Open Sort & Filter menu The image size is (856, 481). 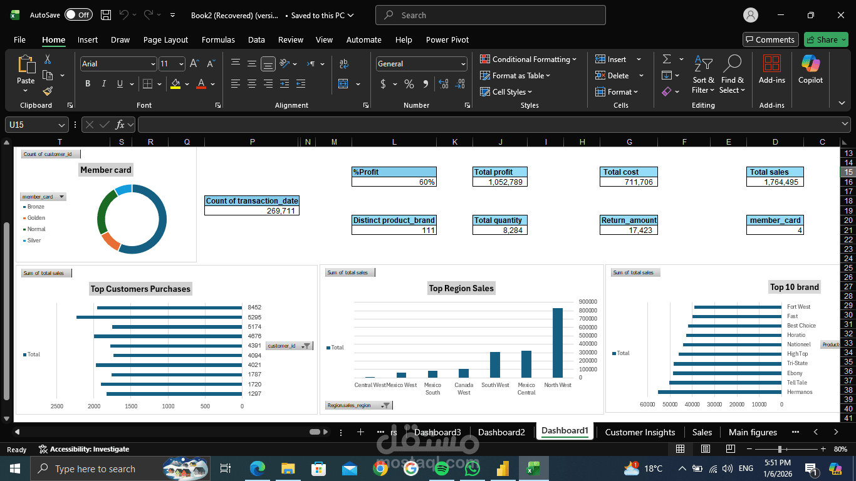[703, 75]
